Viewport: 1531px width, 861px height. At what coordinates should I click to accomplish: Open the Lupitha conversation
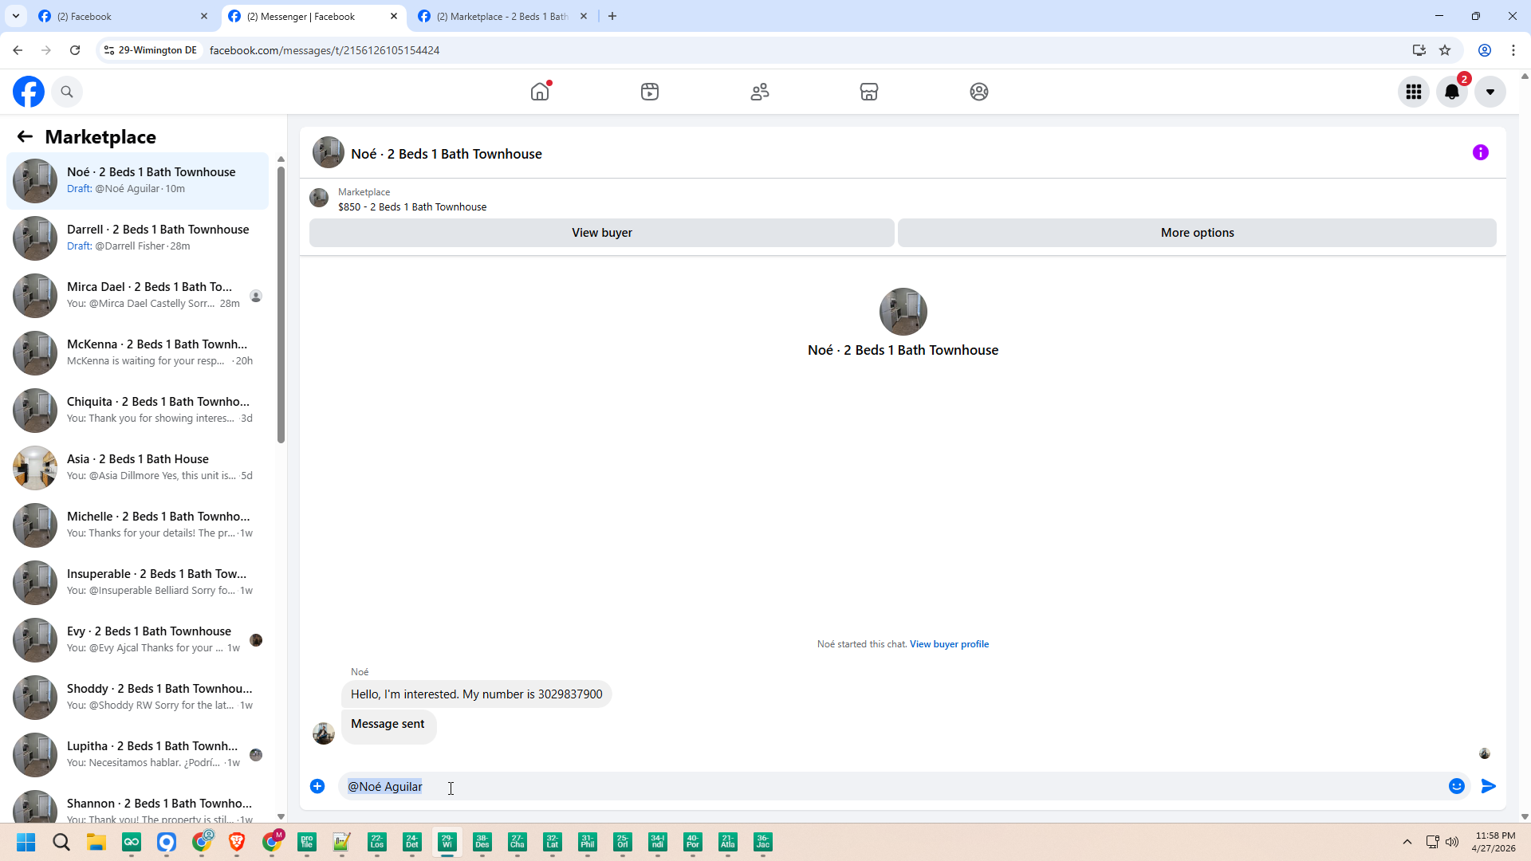138,755
